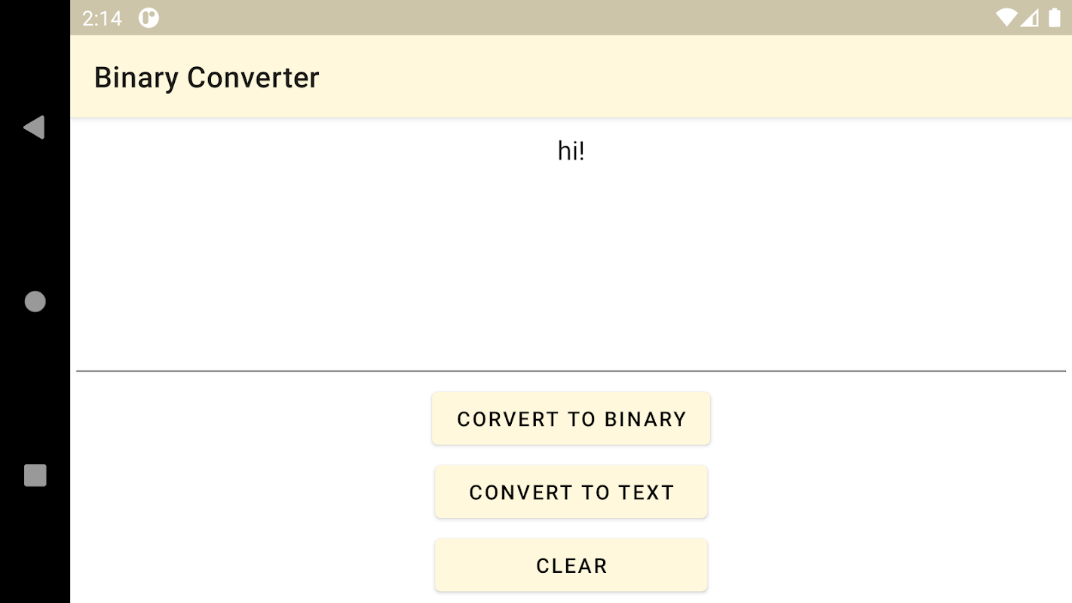Tap the underline of the text input
Screen dimensions: 1072x603
click(571, 371)
